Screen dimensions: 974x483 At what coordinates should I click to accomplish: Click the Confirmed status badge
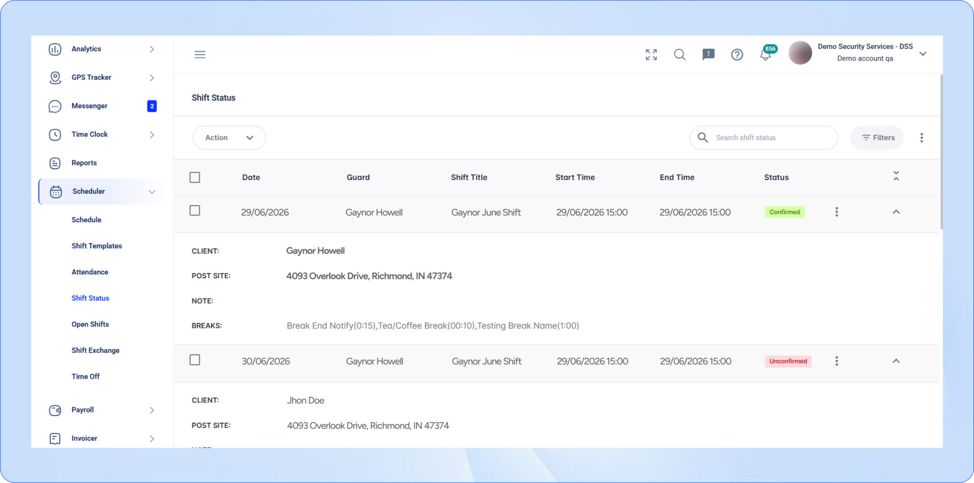(x=785, y=212)
